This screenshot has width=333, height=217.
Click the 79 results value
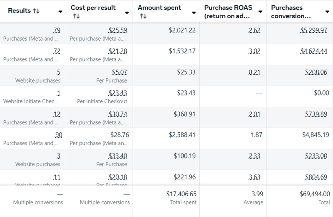(x=57, y=30)
